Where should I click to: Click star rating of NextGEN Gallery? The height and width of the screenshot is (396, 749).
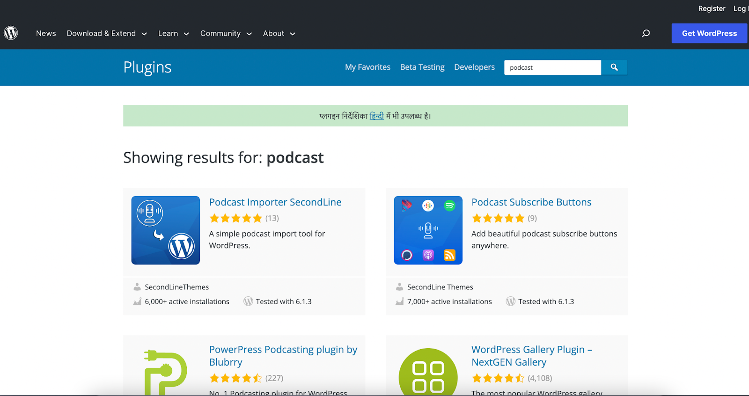[x=498, y=378]
